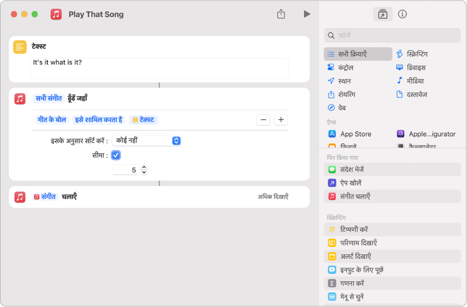Open the sort by कोई नहीं dropdown

[x=147, y=140]
